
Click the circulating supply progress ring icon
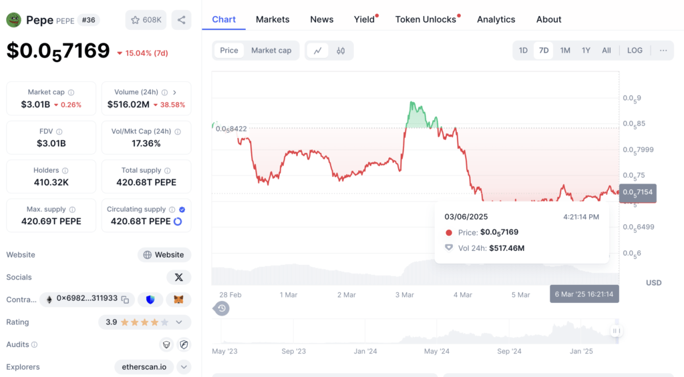pos(178,222)
